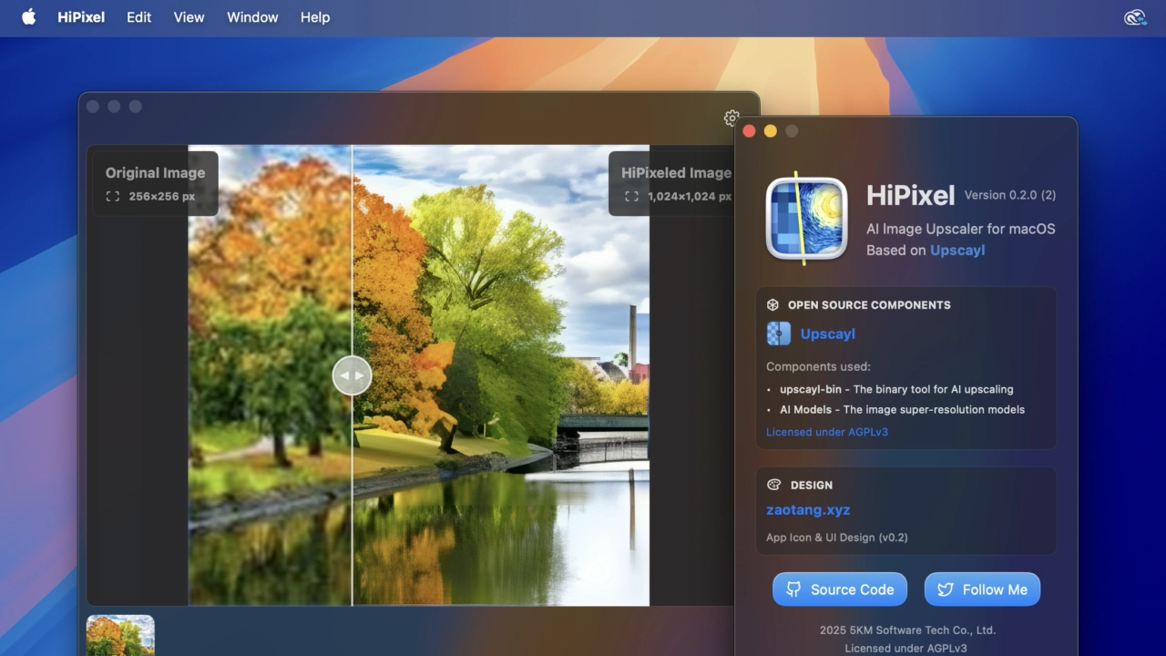Click the HiPixel app icon in About window
The height and width of the screenshot is (656, 1166).
pyautogui.click(x=806, y=219)
